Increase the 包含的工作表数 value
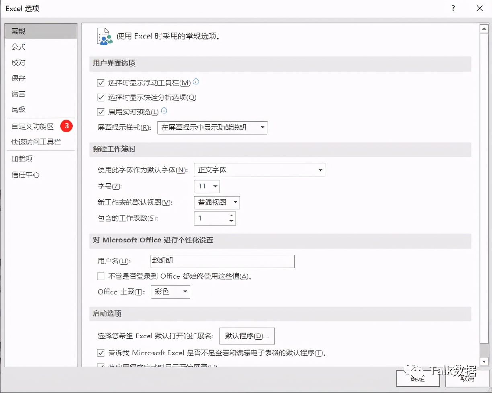The width and height of the screenshot is (492, 393). 231,215
